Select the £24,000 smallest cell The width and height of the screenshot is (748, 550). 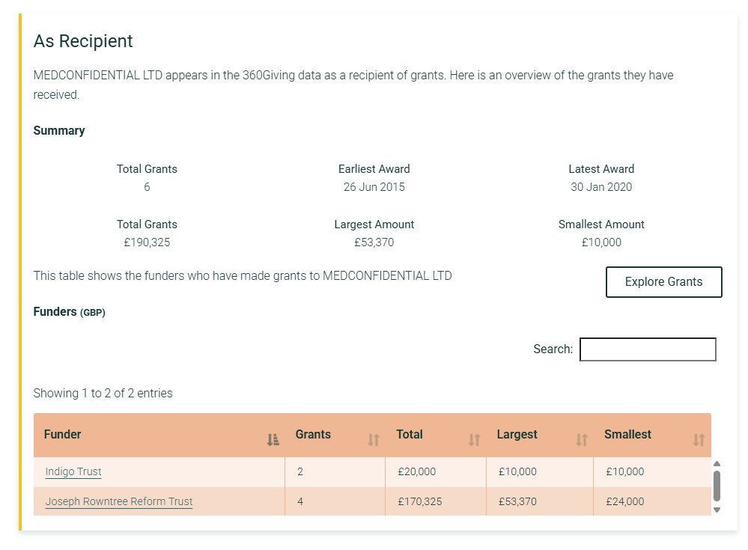point(652,501)
